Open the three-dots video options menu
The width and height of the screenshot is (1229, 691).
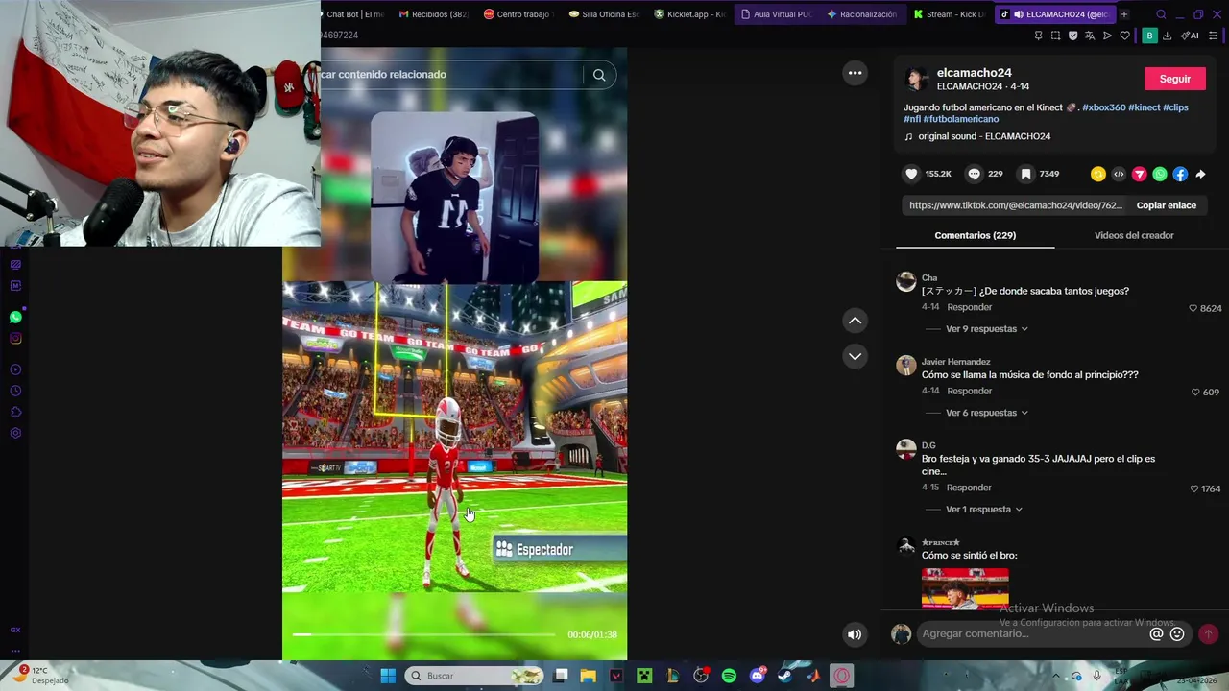pyautogui.click(x=855, y=73)
